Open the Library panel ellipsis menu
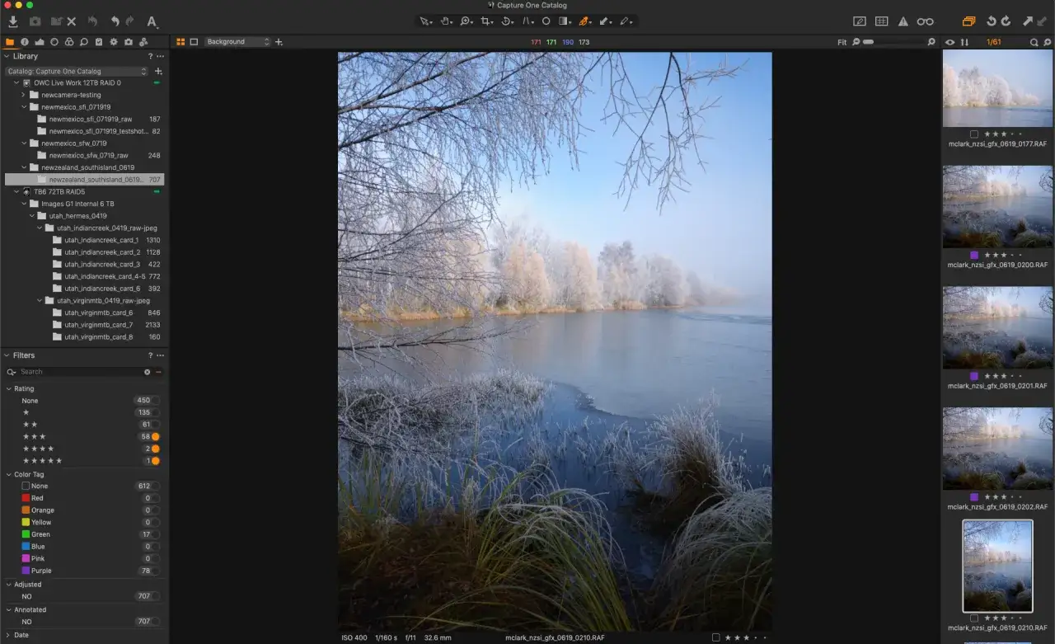 [x=161, y=56]
